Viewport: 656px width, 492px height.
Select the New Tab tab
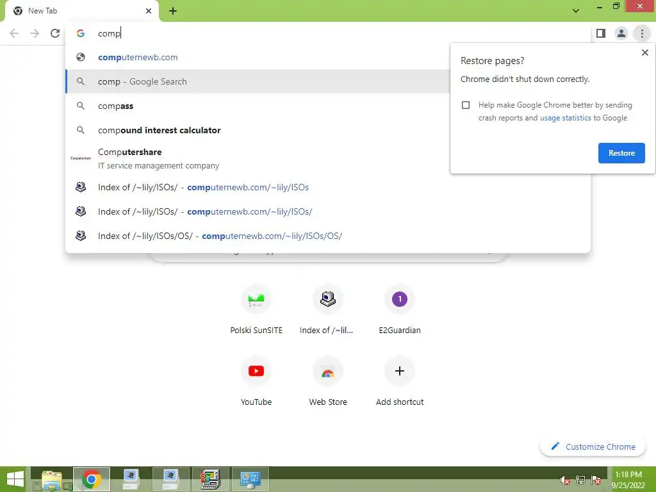pos(81,12)
